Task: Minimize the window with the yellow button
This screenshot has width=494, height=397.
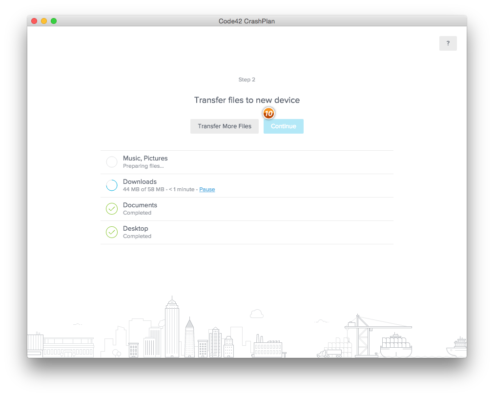Action: click(x=44, y=21)
